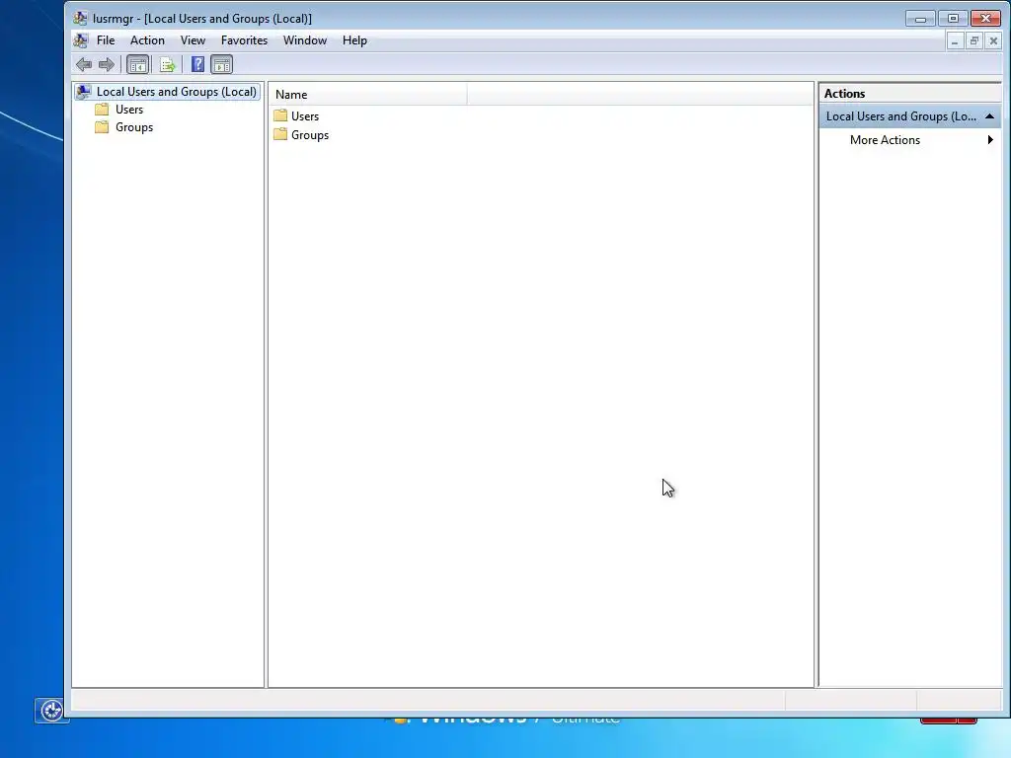Image resolution: width=1011 pixels, height=758 pixels.
Task: Open the Action menu
Action: click(x=148, y=40)
